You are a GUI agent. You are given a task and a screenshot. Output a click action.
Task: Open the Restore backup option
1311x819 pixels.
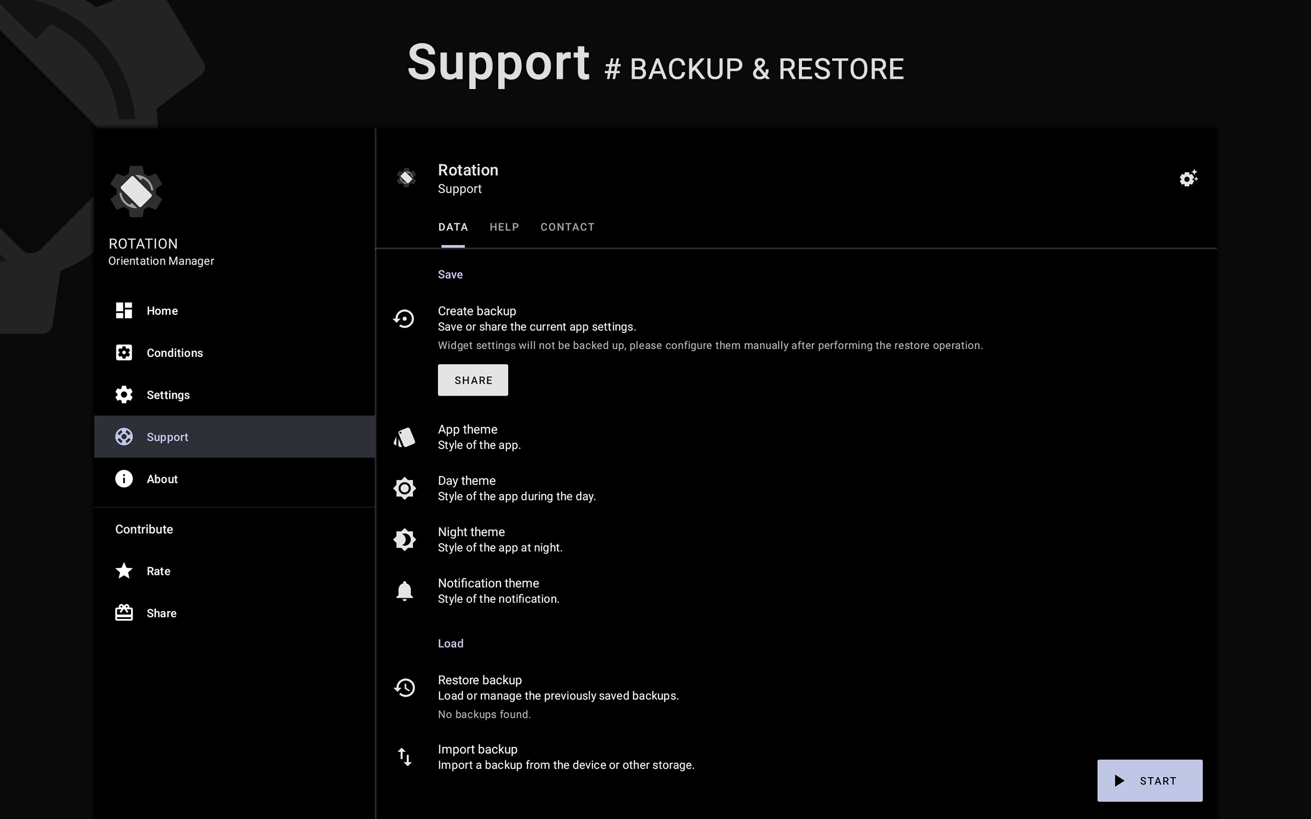796,697
